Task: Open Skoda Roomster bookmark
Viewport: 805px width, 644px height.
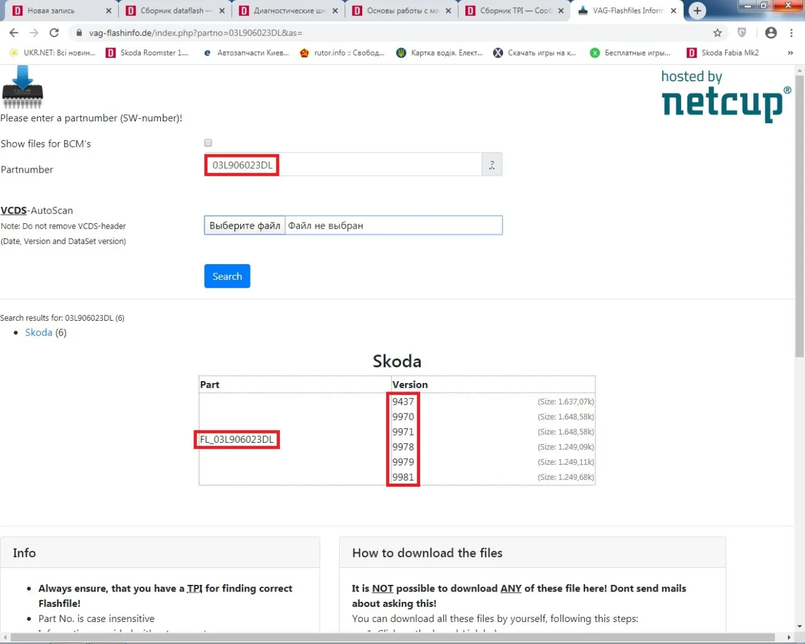Action: pyautogui.click(x=148, y=53)
